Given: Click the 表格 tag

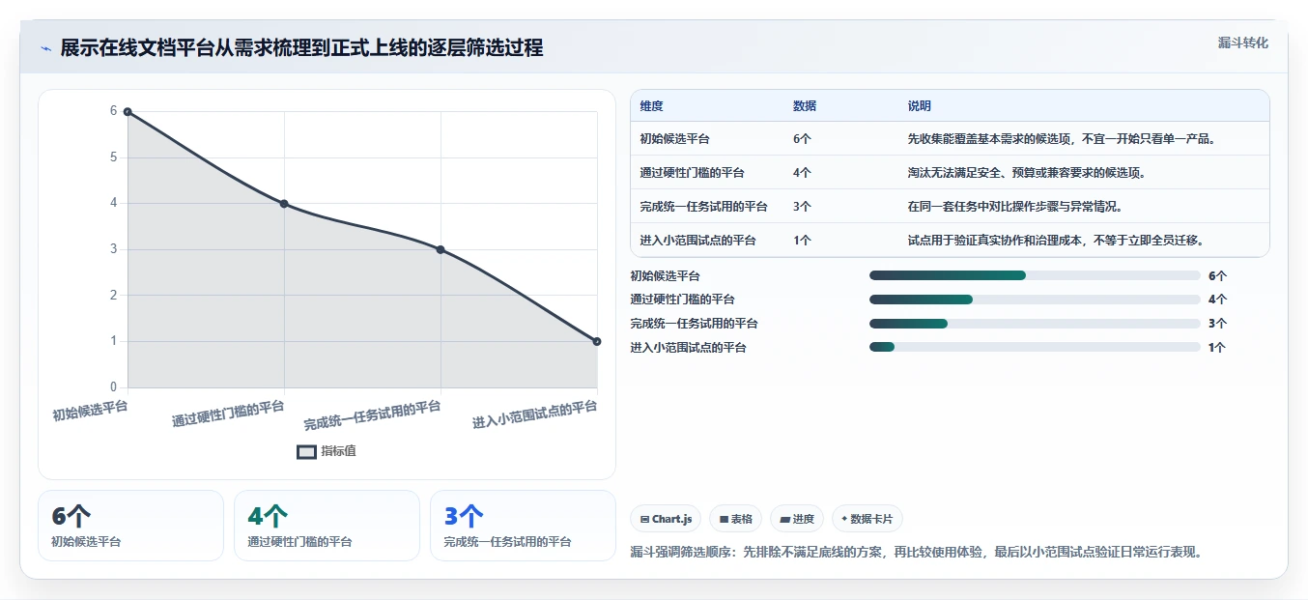Looking at the screenshot, I should click(x=735, y=519).
